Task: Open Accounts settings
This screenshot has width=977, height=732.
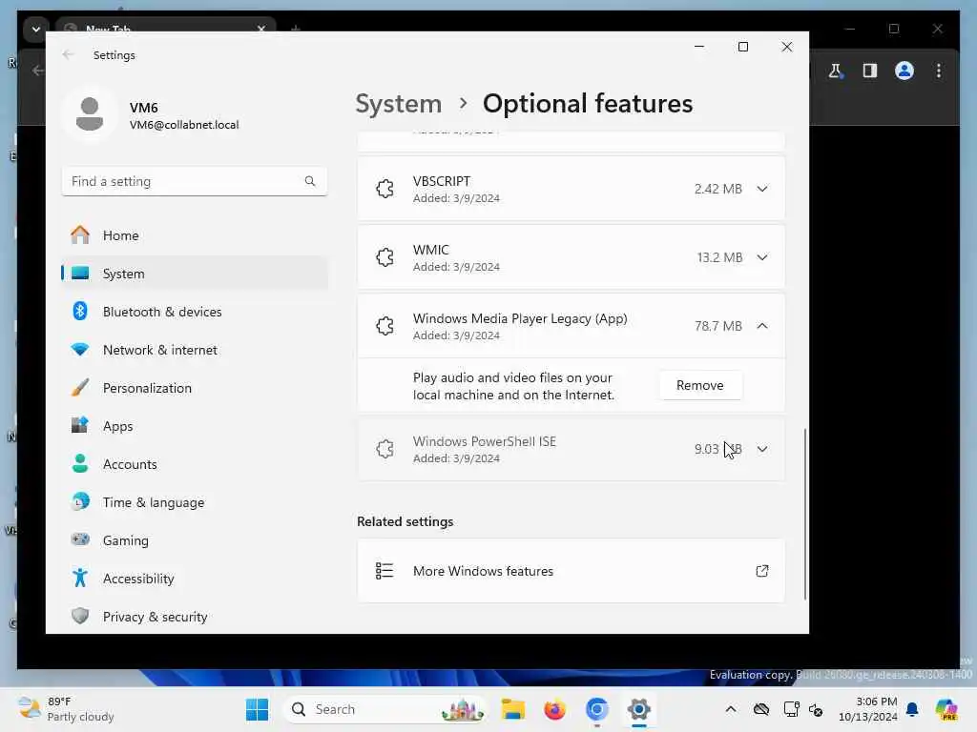Action: [195, 464]
